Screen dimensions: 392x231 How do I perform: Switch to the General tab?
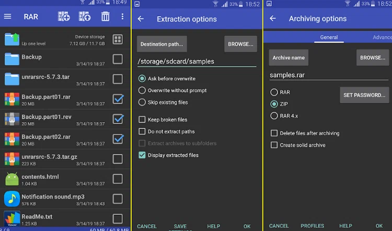pyautogui.click(x=329, y=37)
